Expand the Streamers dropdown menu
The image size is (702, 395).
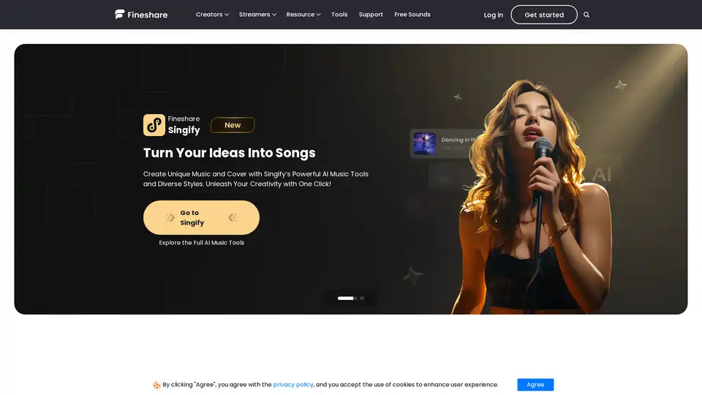257,15
